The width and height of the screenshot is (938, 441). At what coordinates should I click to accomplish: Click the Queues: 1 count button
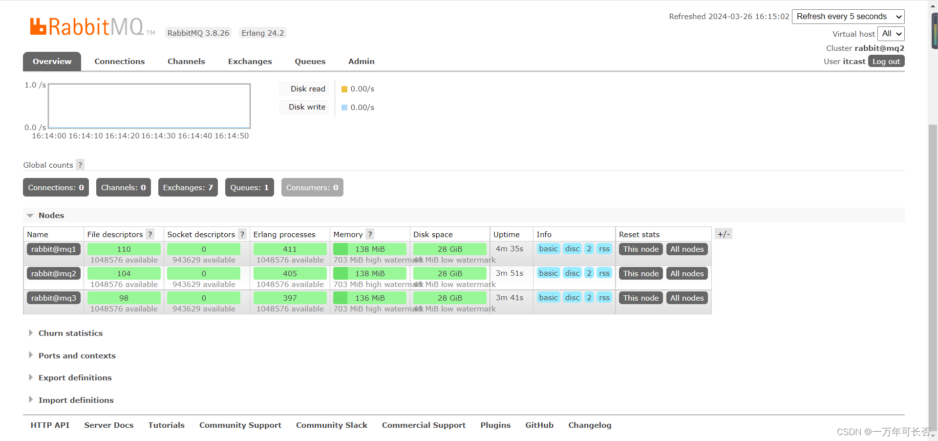point(249,187)
